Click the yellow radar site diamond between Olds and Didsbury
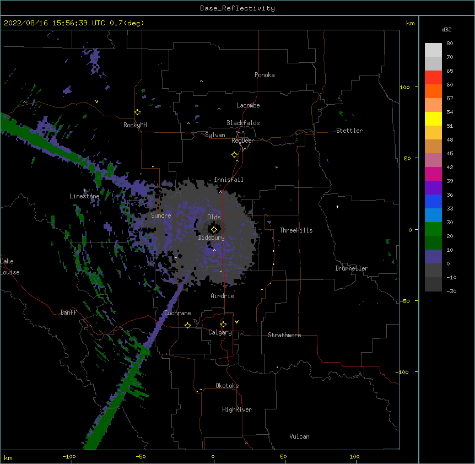The height and width of the screenshot is (464, 475). (x=214, y=230)
